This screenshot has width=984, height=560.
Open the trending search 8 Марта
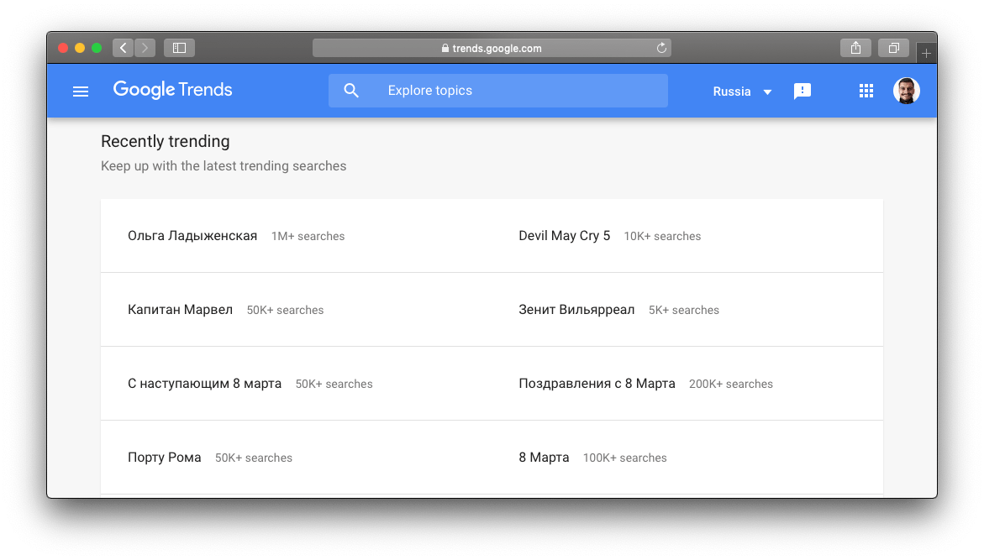point(544,458)
